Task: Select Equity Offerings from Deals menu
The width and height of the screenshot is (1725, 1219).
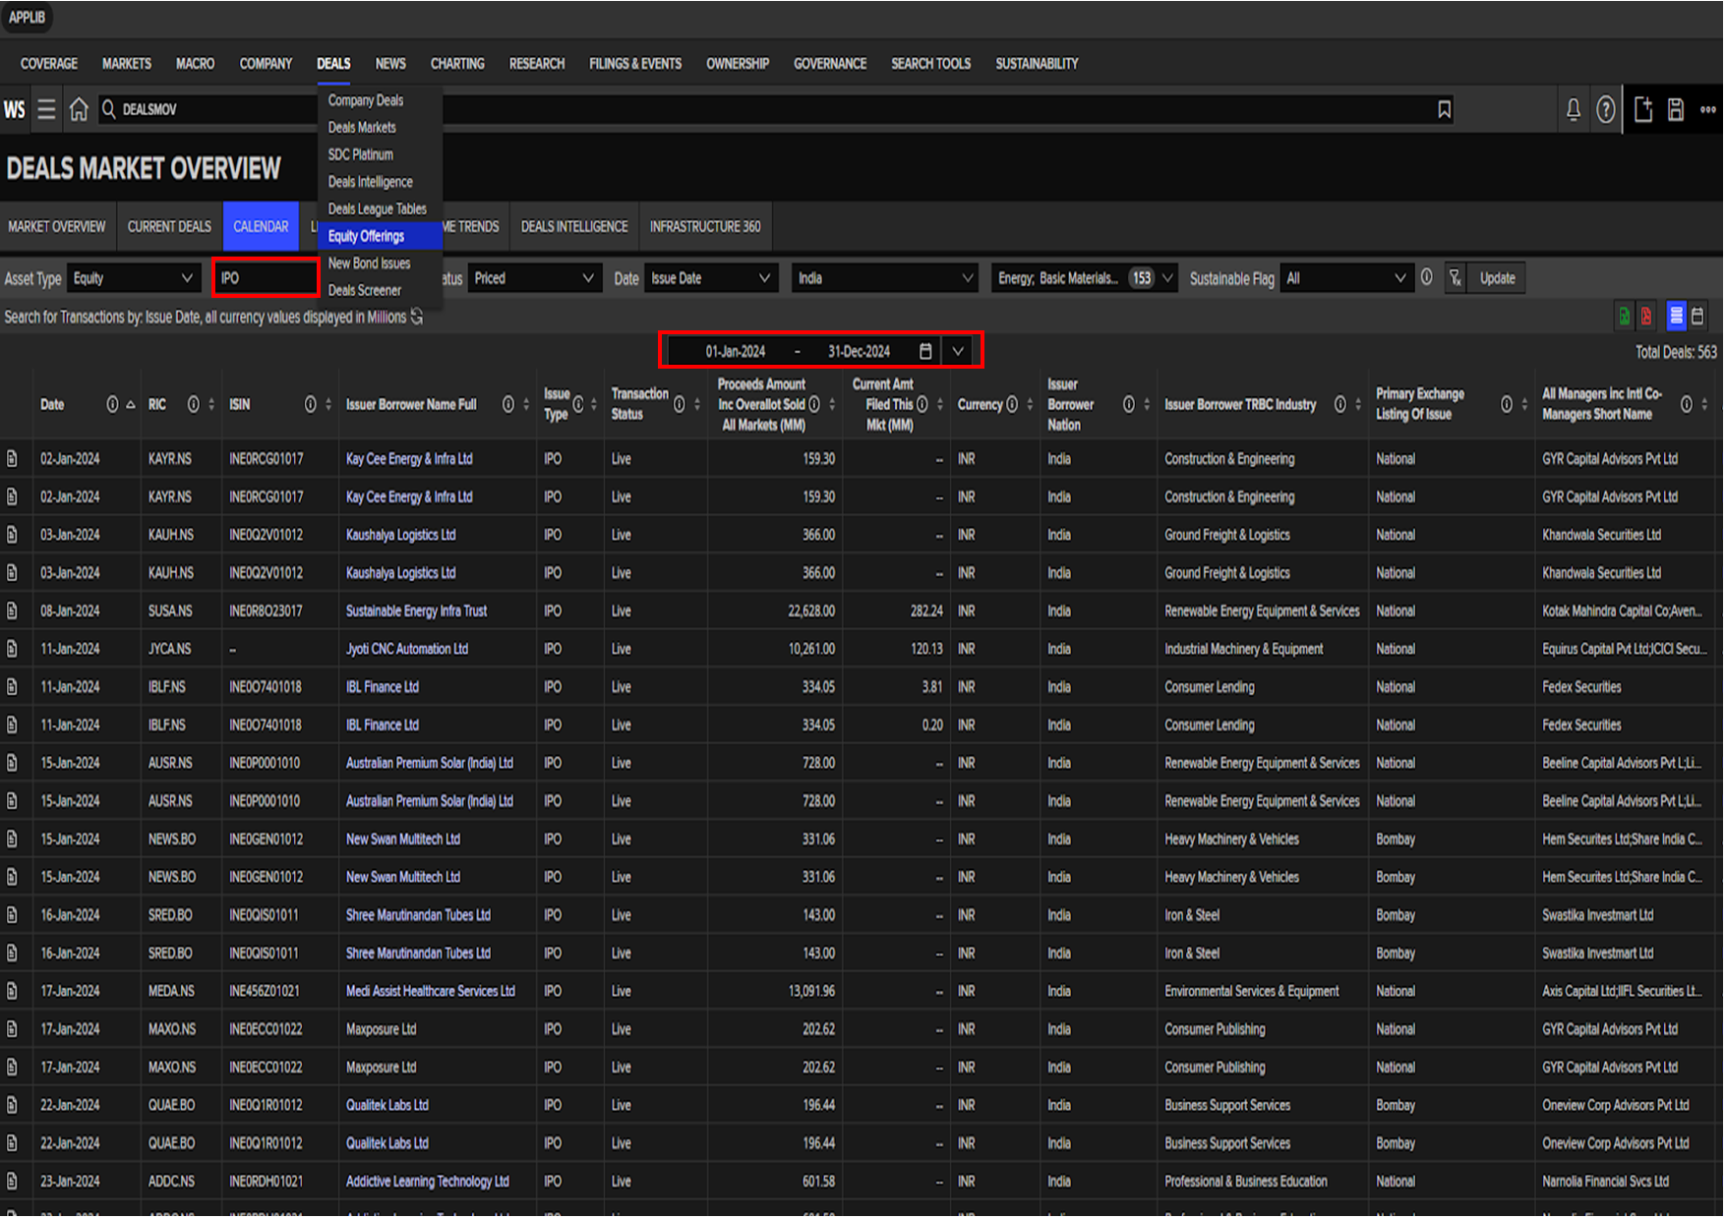Action: (366, 236)
